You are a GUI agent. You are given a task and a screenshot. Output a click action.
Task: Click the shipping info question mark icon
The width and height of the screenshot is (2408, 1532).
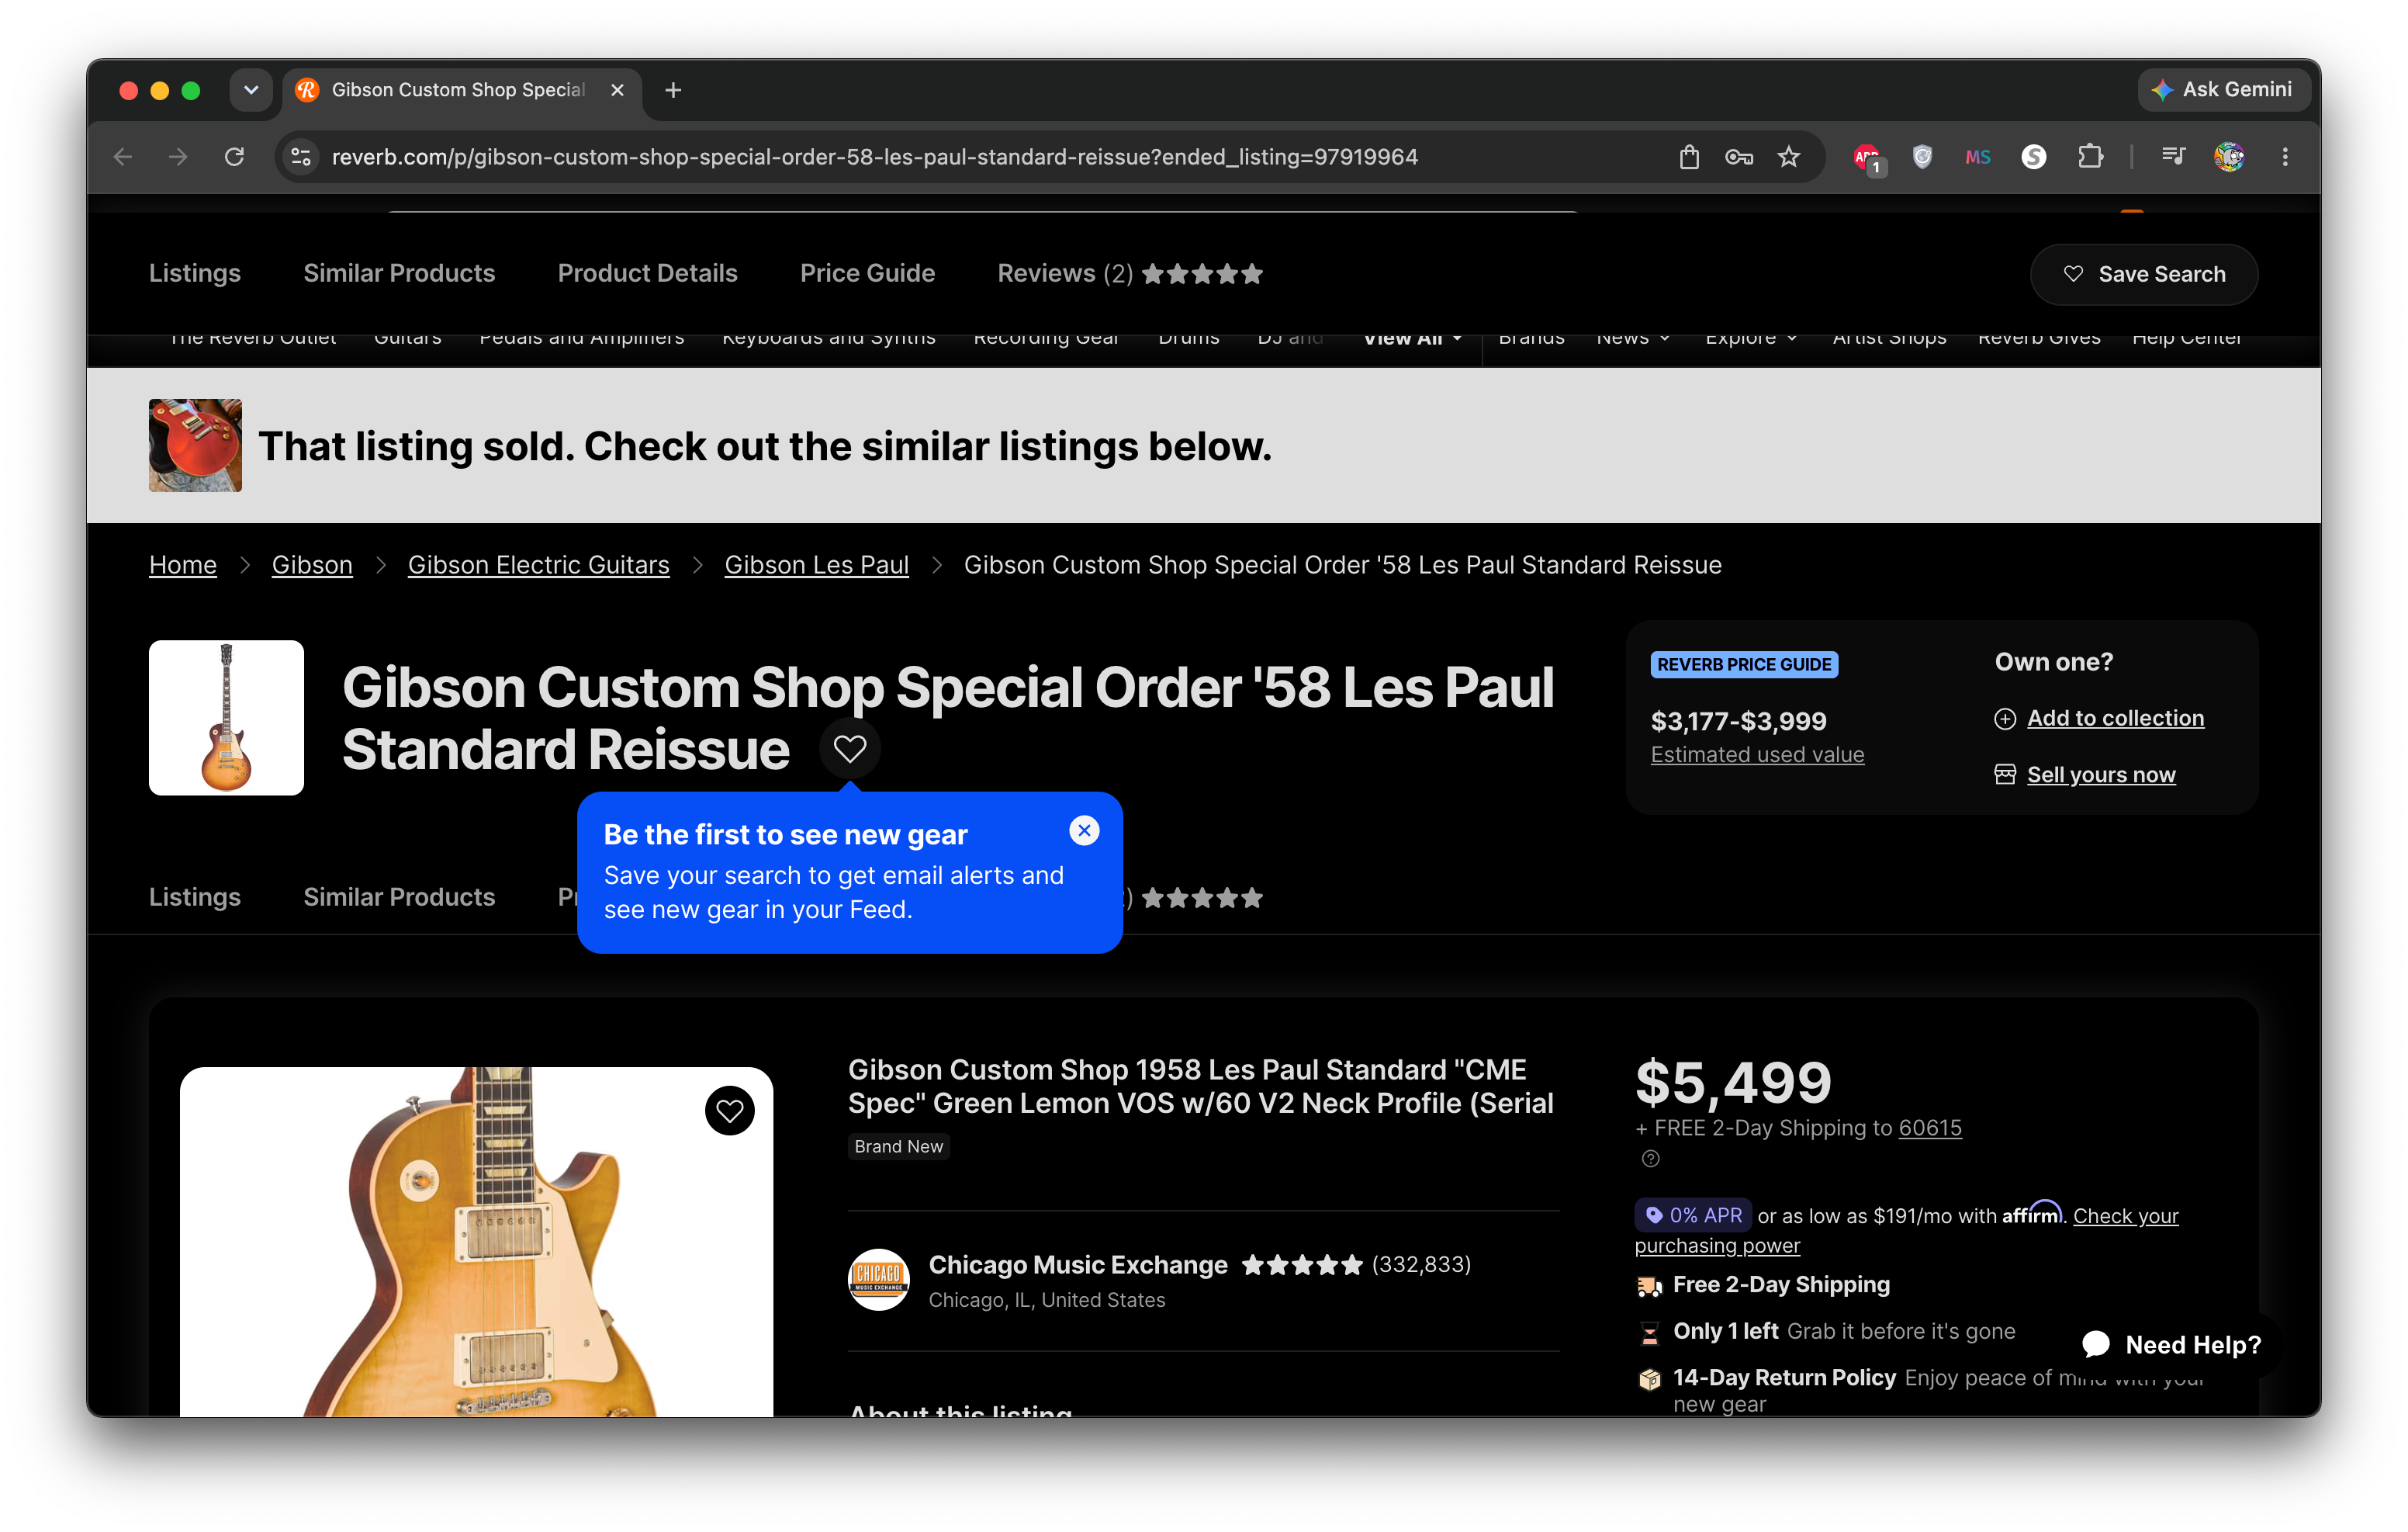1650,1159
